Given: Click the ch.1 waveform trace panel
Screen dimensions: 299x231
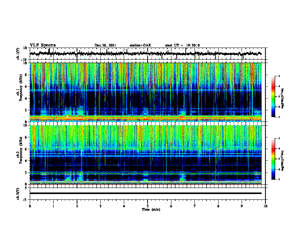Looking at the screenshot, I should pos(148,54).
